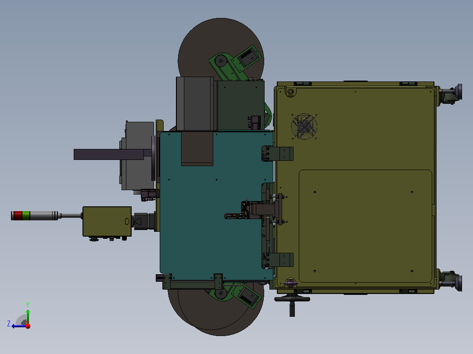473x354 pixels.
Task: Pick the gray motor housing box at top
Action: [195, 104]
